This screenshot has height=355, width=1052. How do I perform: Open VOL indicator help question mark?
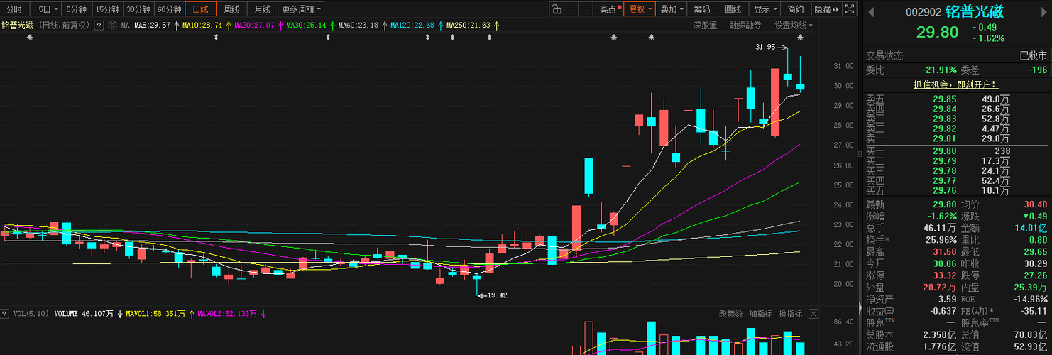5,313
